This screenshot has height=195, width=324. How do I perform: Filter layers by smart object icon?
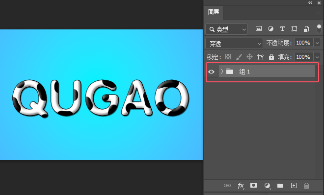coord(306,29)
